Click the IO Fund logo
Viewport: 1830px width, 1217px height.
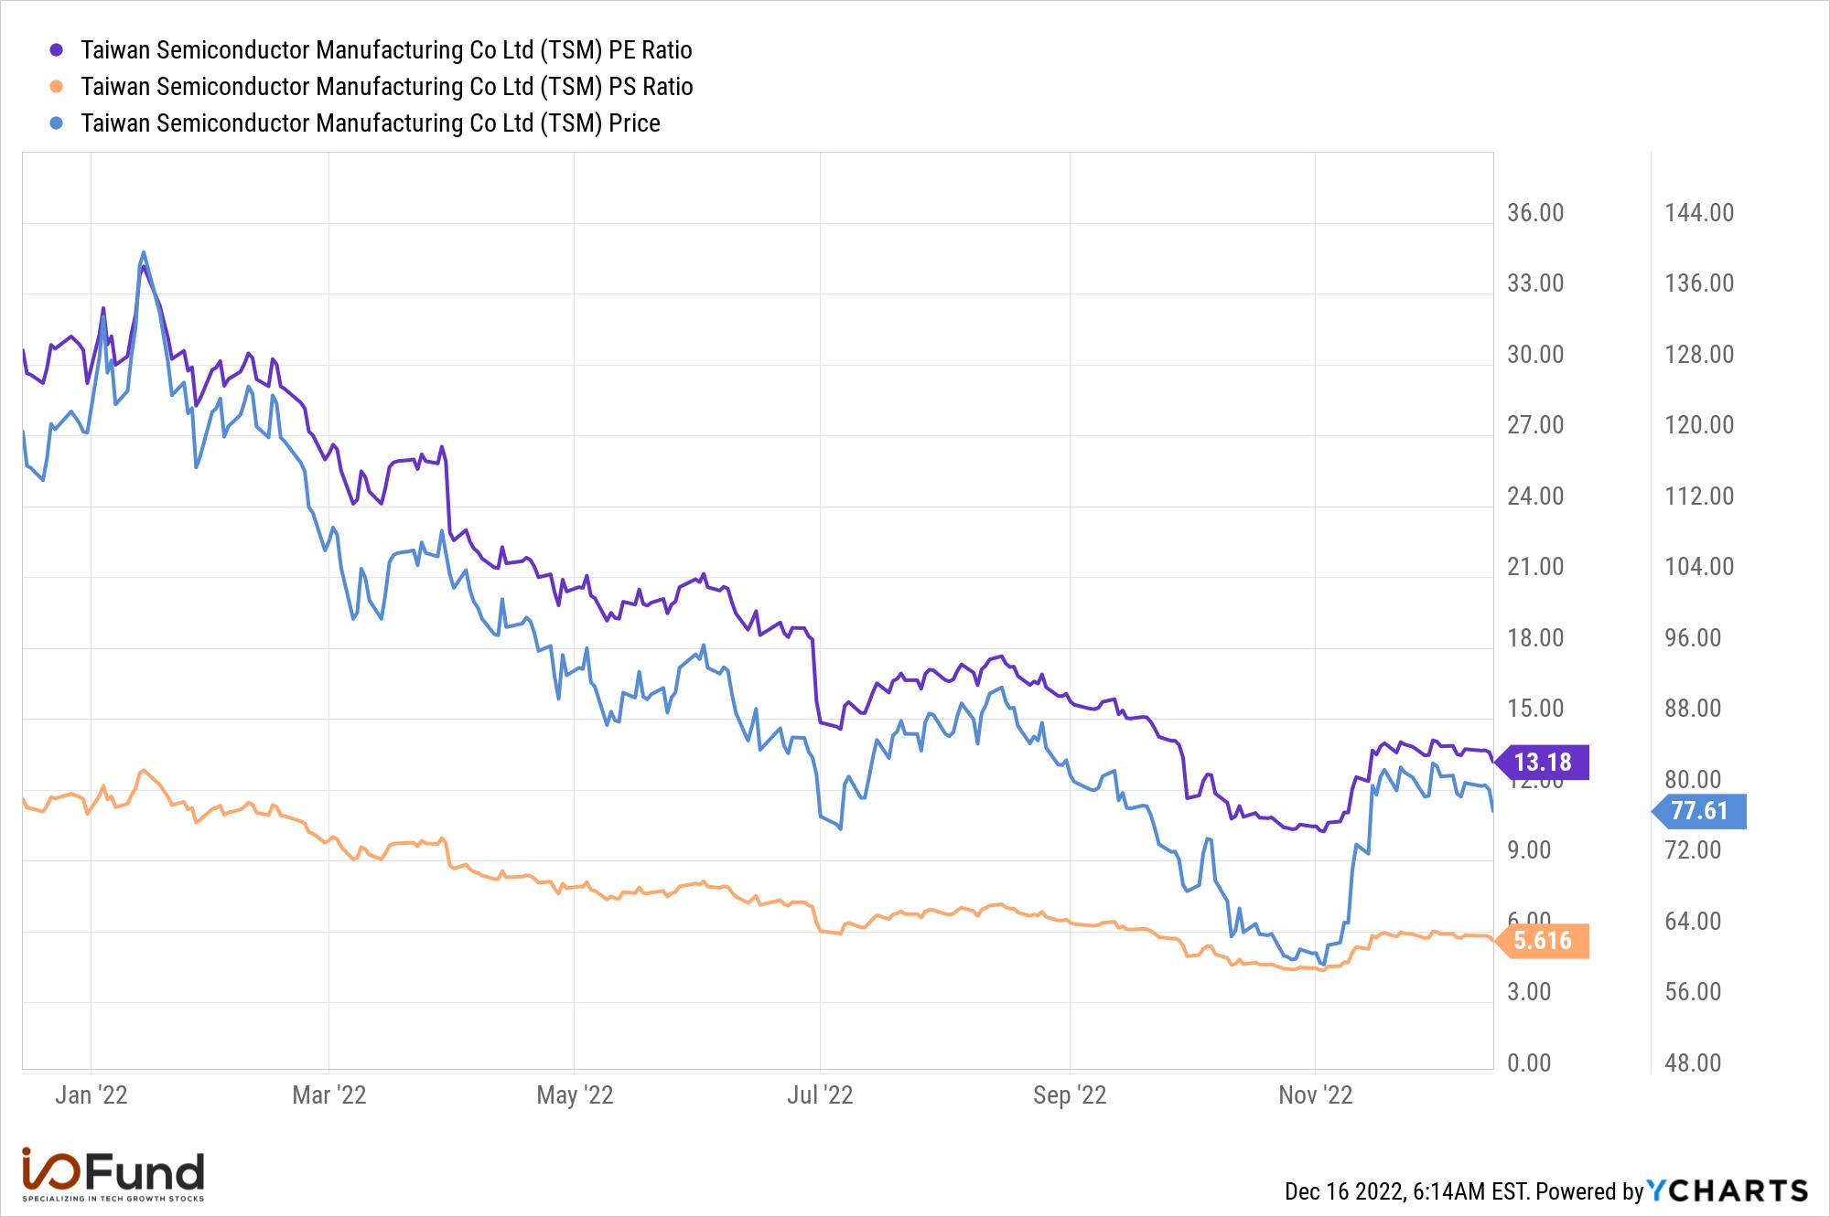(x=113, y=1174)
